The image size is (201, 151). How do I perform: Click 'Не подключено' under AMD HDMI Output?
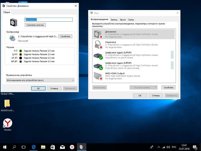pos(114,79)
